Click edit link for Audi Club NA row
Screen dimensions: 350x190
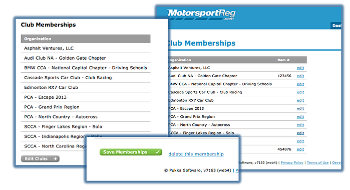coord(300,76)
